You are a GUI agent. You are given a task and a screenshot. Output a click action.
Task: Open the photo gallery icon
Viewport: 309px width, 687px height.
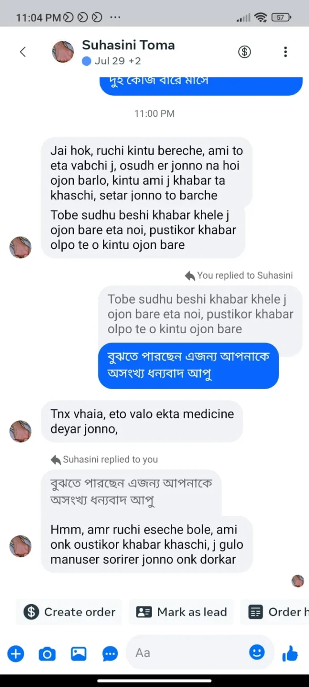click(x=79, y=654)
